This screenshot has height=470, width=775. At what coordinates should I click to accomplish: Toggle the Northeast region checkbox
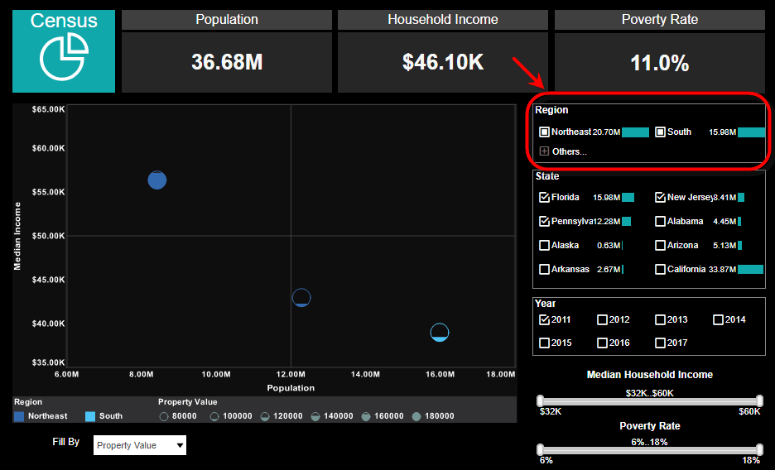pos(544,132)
